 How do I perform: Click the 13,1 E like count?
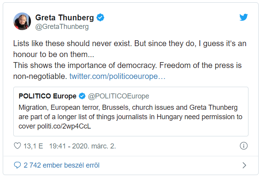(x=33, y=146)
